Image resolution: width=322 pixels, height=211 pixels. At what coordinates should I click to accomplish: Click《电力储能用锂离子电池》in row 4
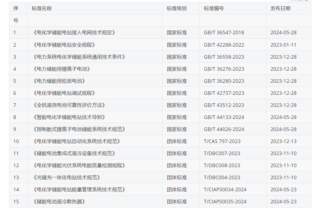pyautogui.click(x=61, y=69)
